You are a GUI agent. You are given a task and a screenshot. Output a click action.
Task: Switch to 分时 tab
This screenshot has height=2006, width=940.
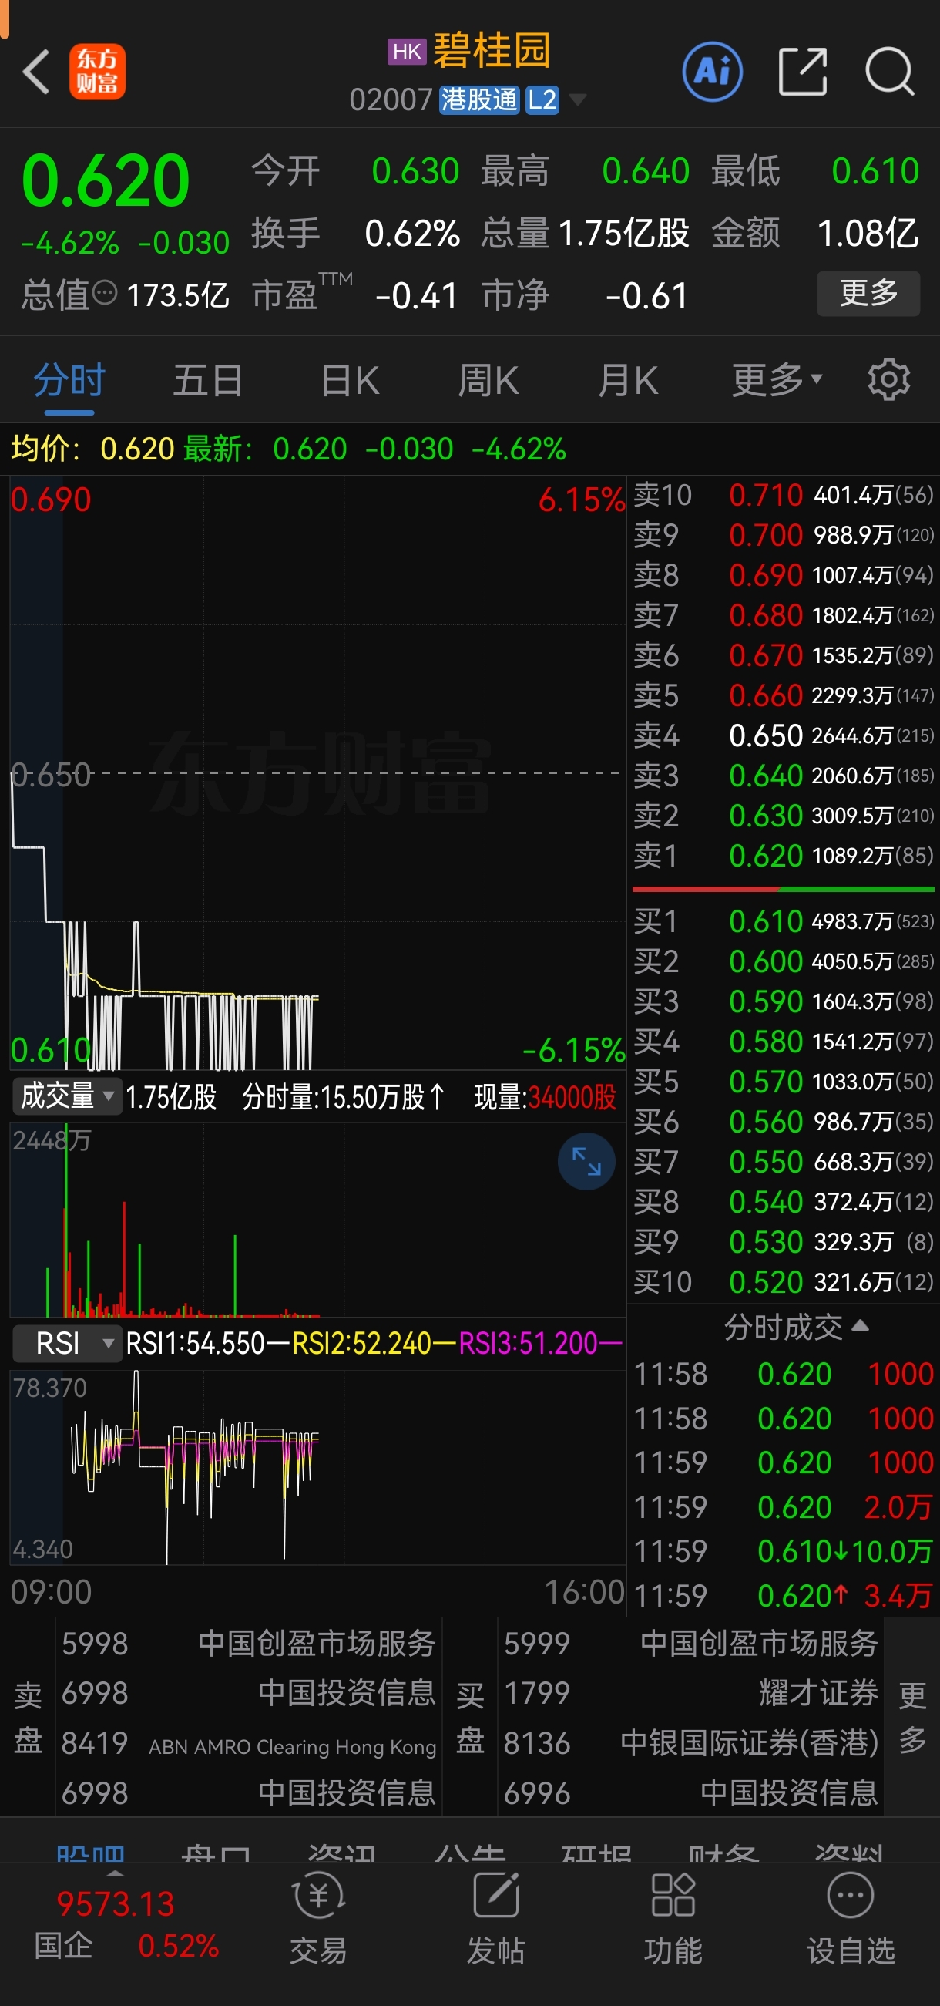69,381
